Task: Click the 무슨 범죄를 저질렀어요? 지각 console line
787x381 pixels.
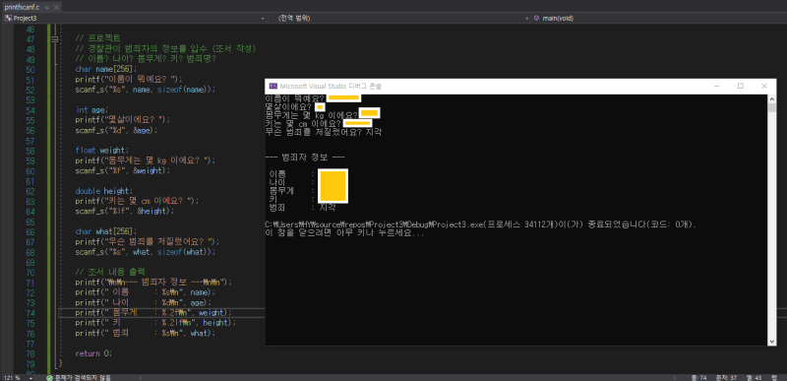Action: 324,133
